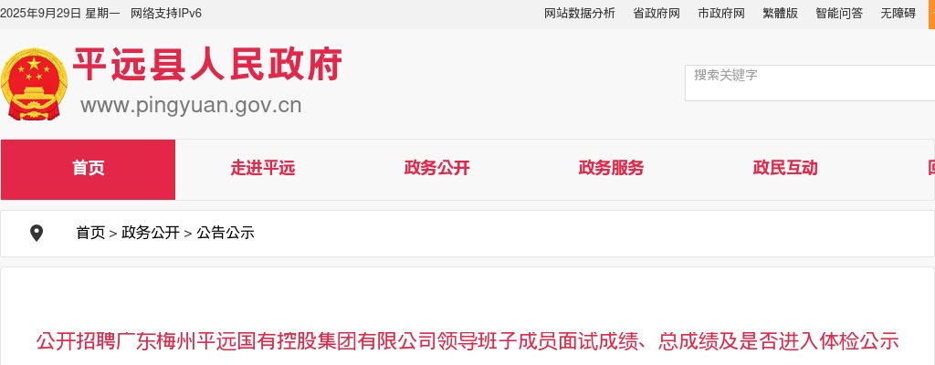Click 公告公示 in the breadcrumb
Viewport: 935px width, 365px height.
[x=226, y=233]
